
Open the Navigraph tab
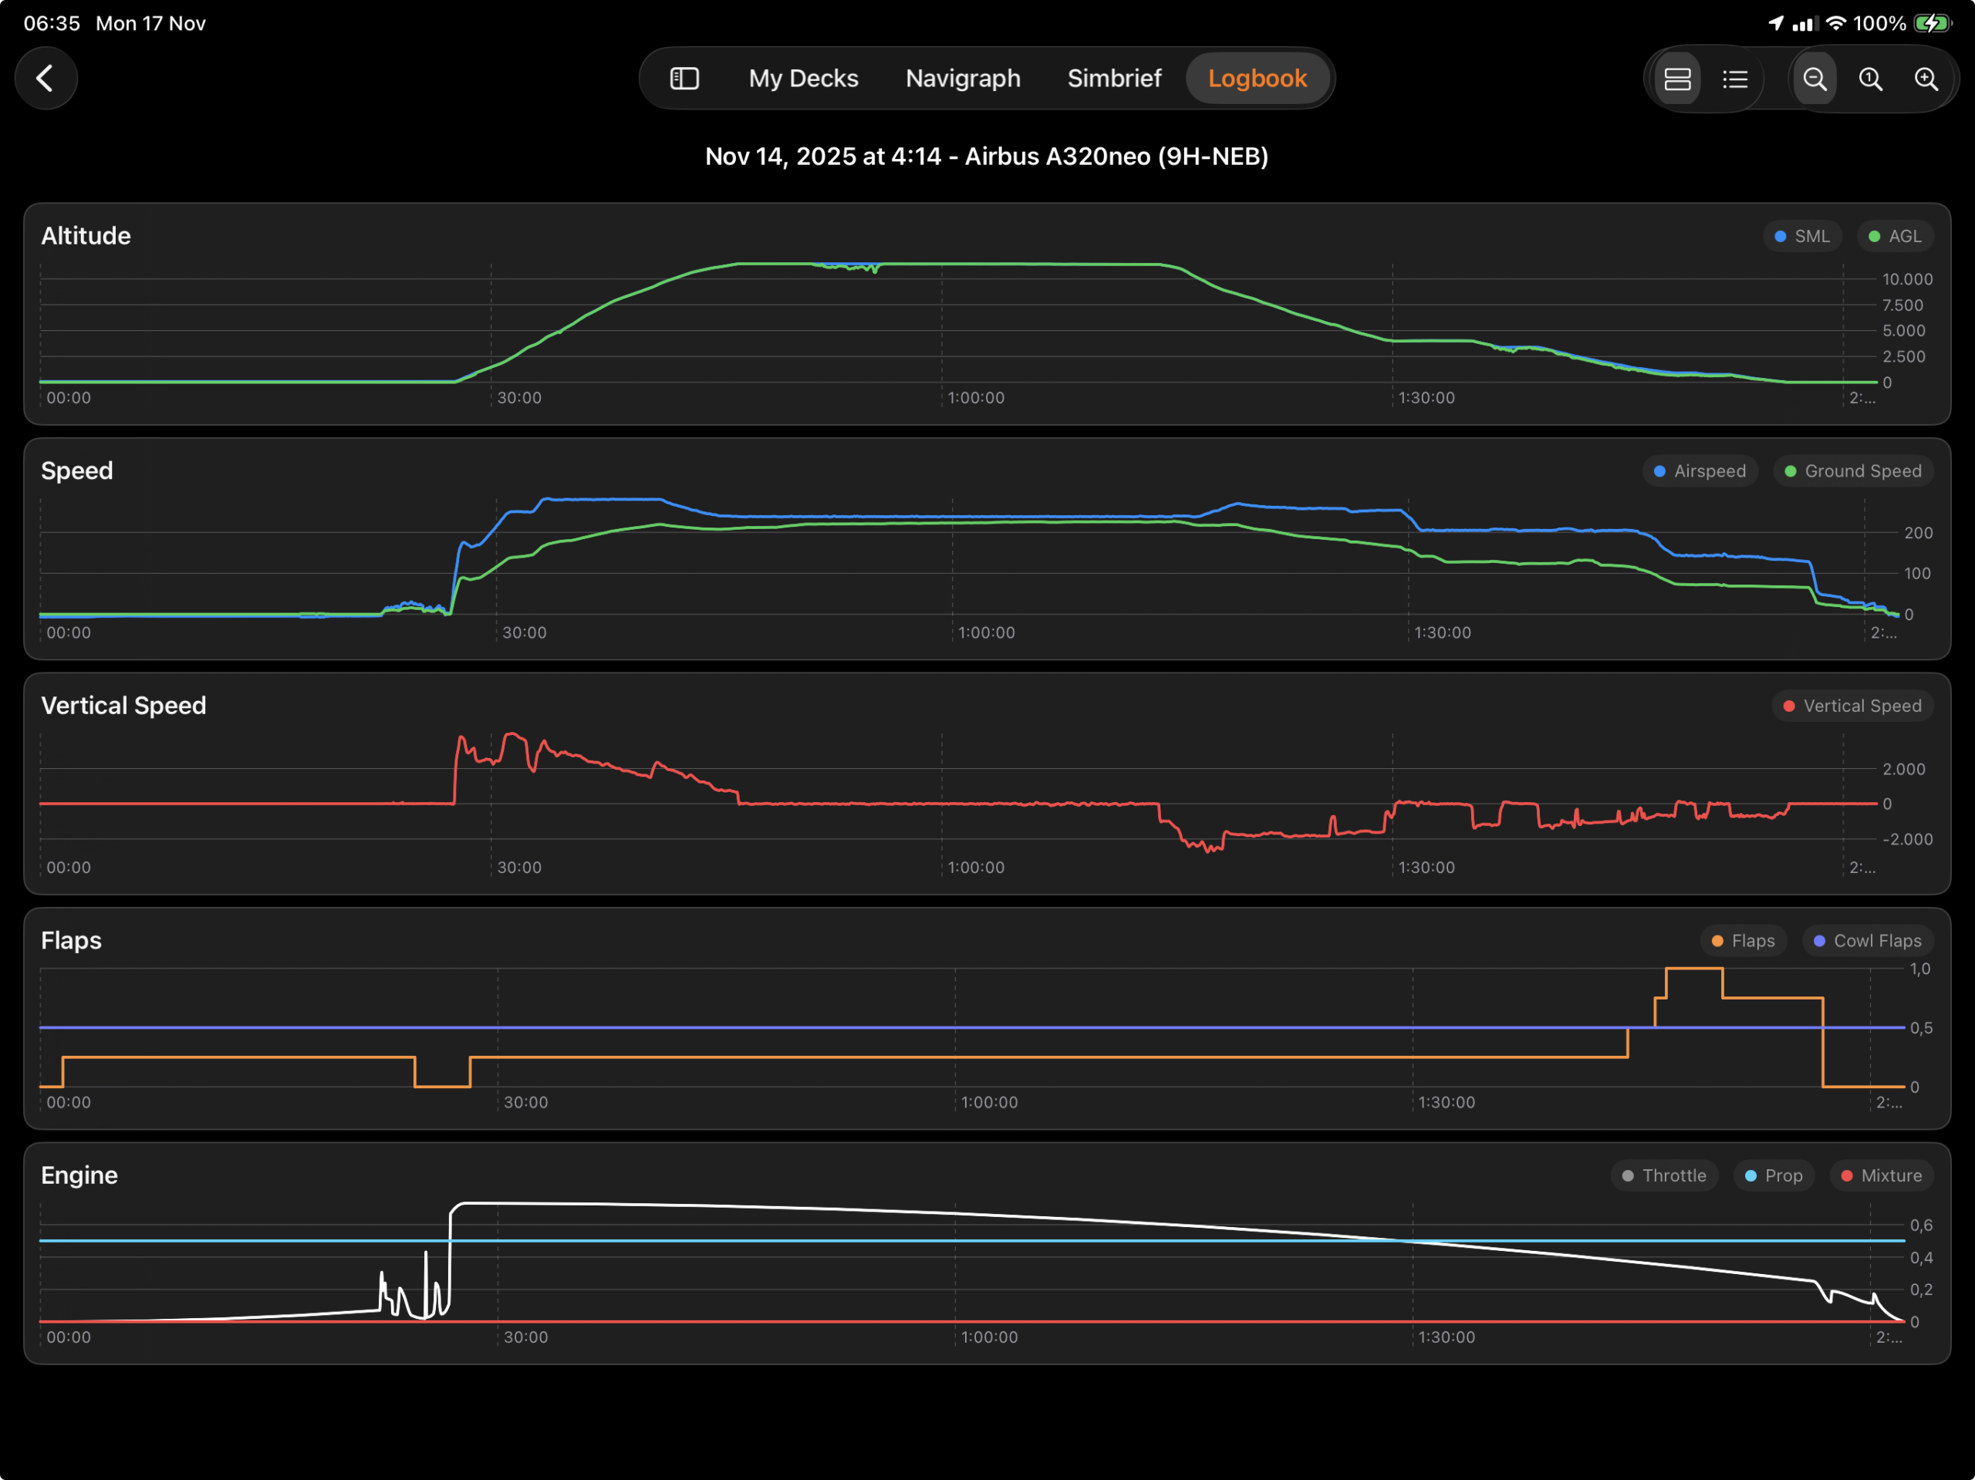[963, 79]
